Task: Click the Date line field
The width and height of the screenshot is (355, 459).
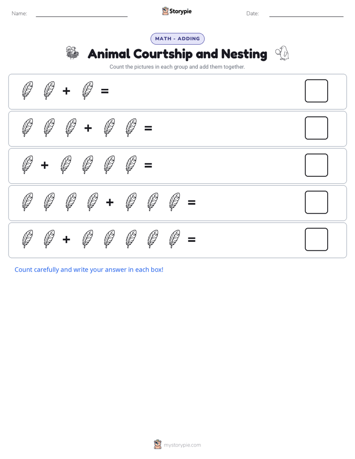Action: click(x=306, y=13)
